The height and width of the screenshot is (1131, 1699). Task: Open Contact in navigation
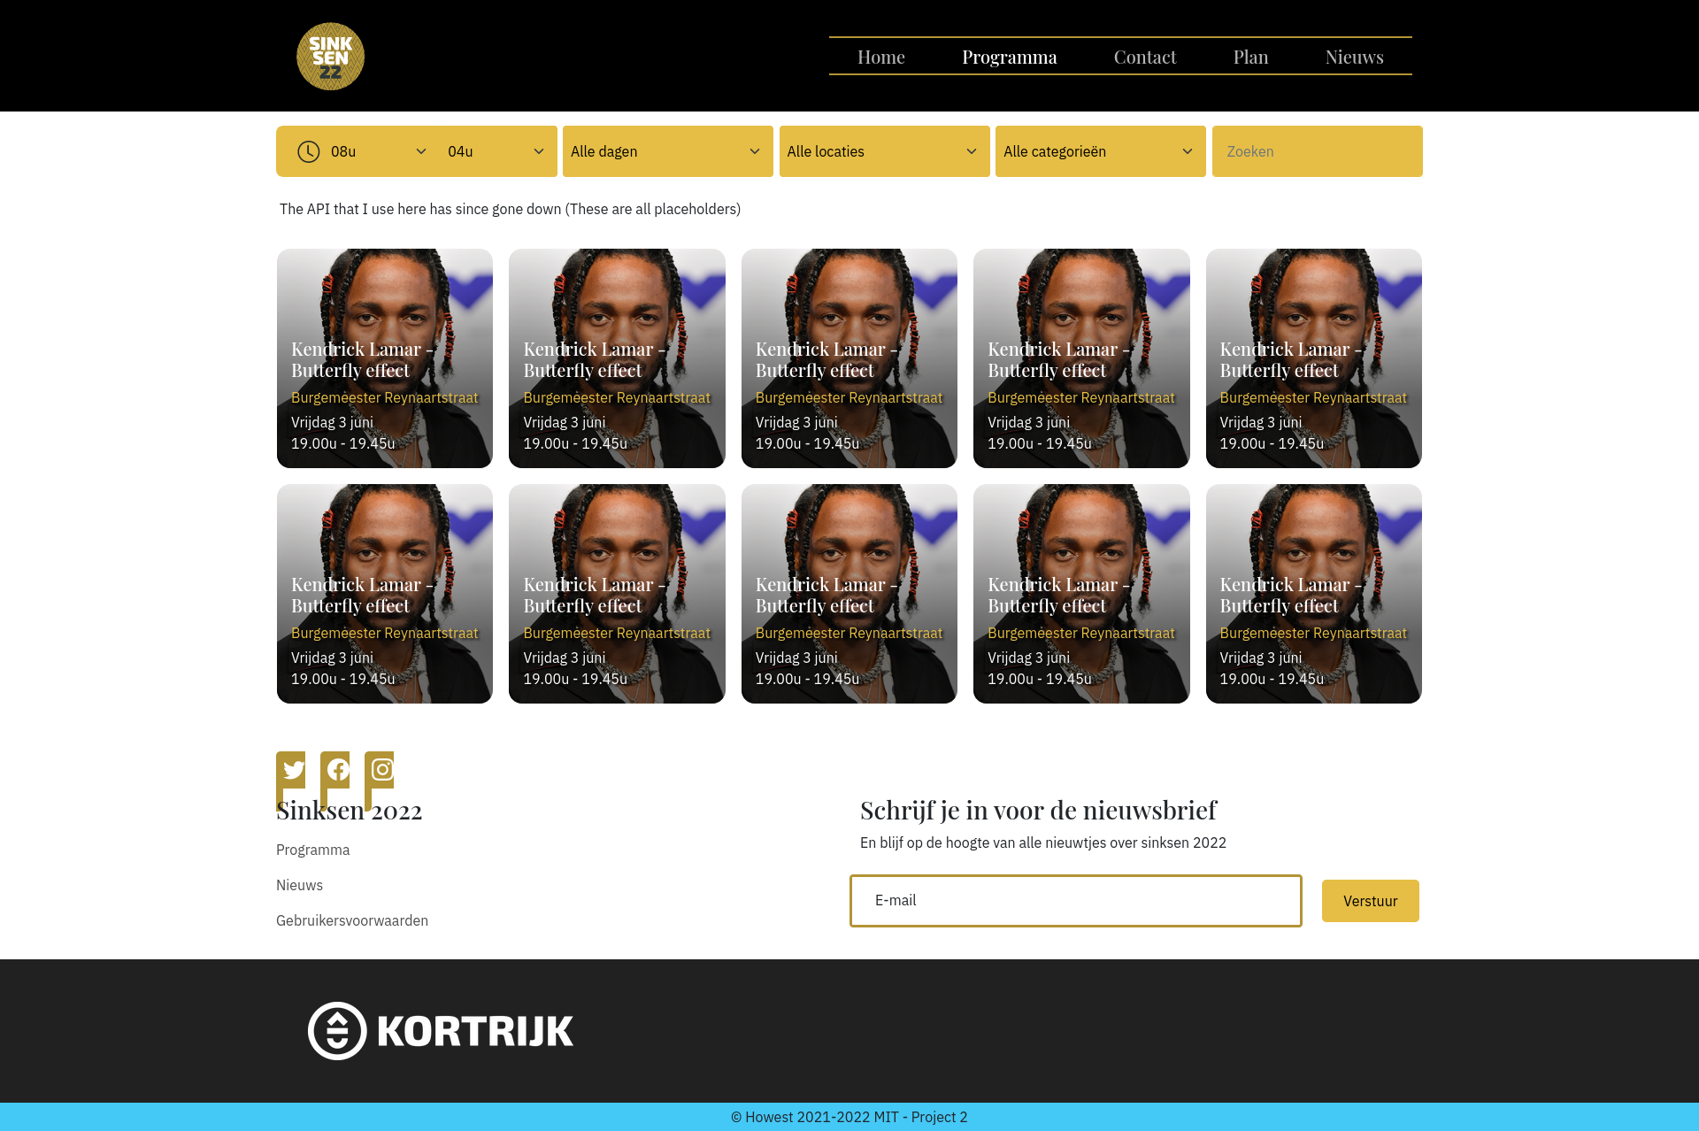click(1145, 57)
